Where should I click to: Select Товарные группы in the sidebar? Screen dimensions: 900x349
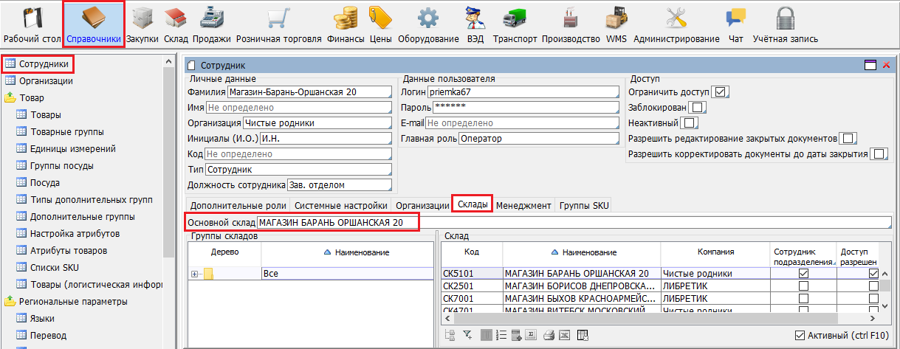click(66, 131)
